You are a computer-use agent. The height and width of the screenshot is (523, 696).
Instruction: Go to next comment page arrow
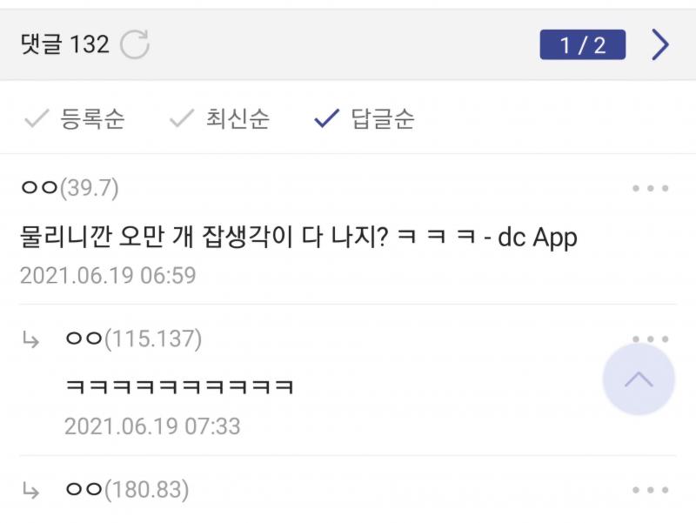tap(660, 44)
